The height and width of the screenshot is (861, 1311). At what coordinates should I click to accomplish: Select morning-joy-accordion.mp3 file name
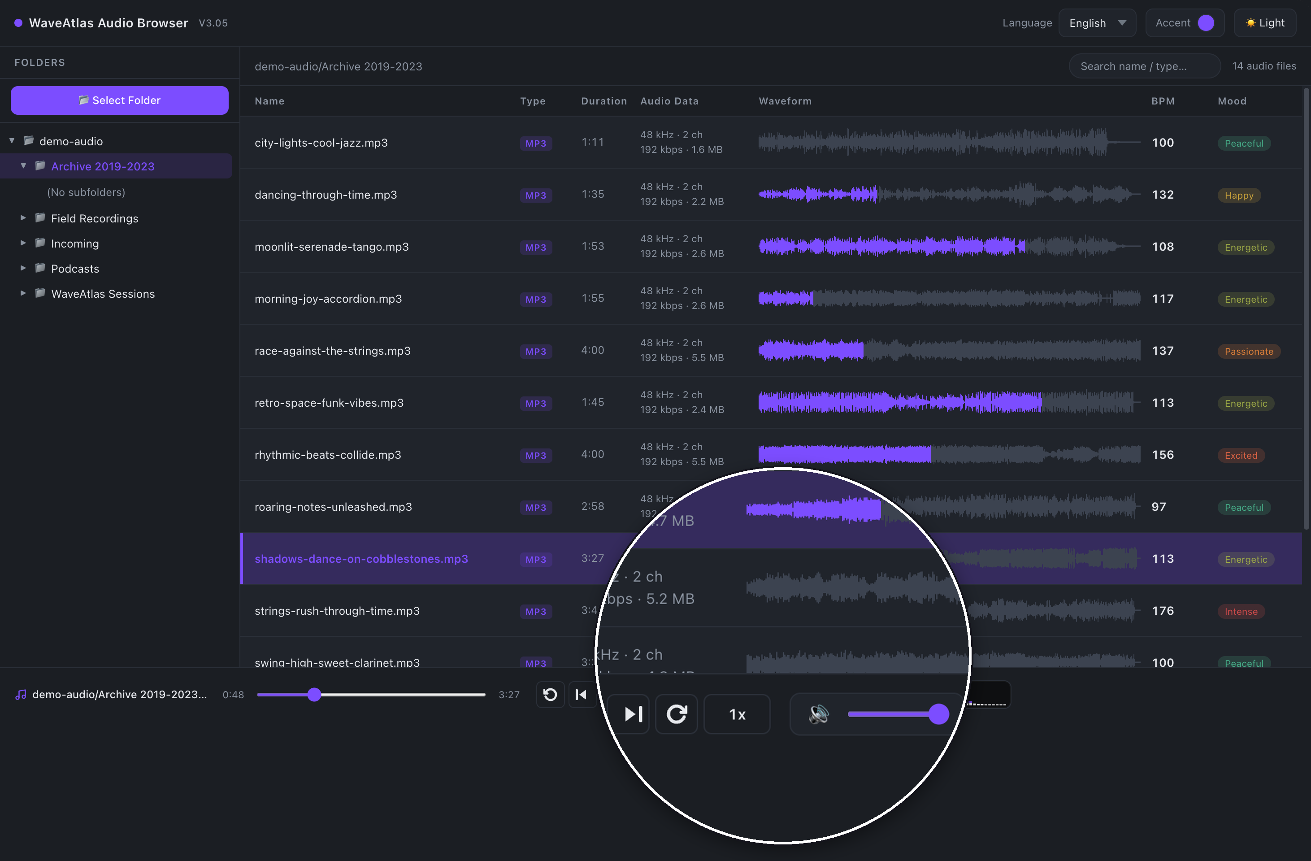pos(328,299)
